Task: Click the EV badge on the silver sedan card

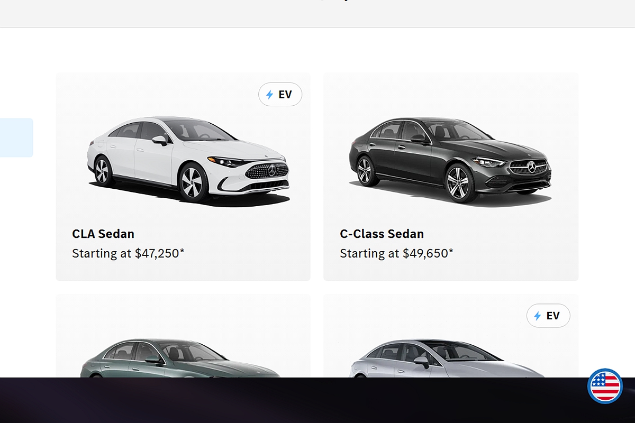Action: point(548,316)
